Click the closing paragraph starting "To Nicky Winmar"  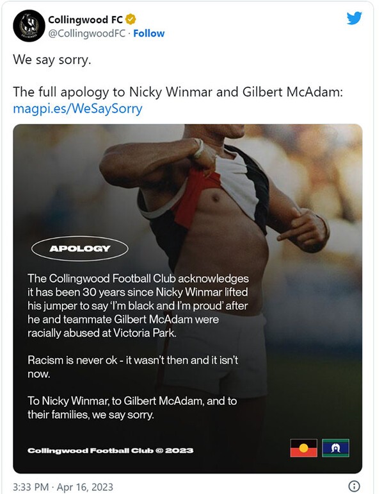pyautogui.click(x=132, y=408)
